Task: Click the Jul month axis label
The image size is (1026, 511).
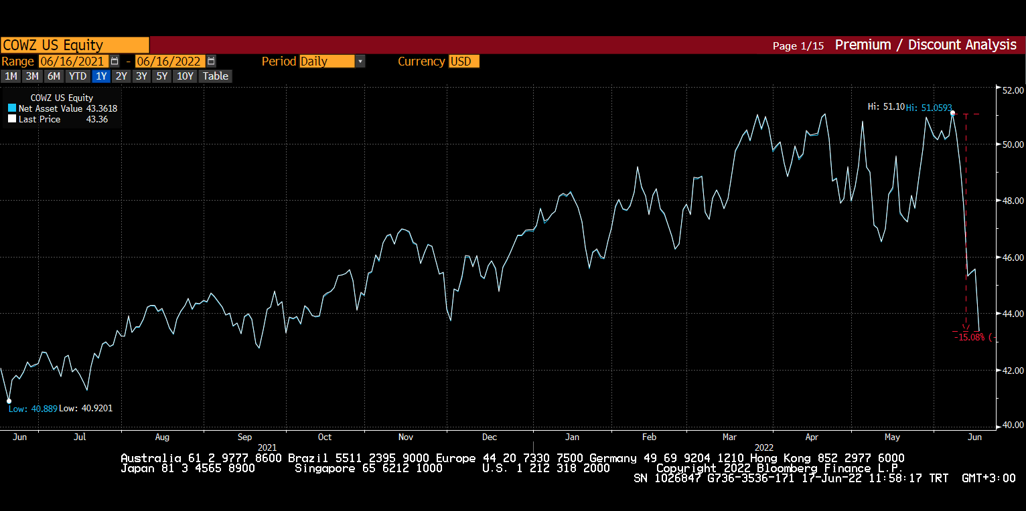Action: (x=80, y=437)
